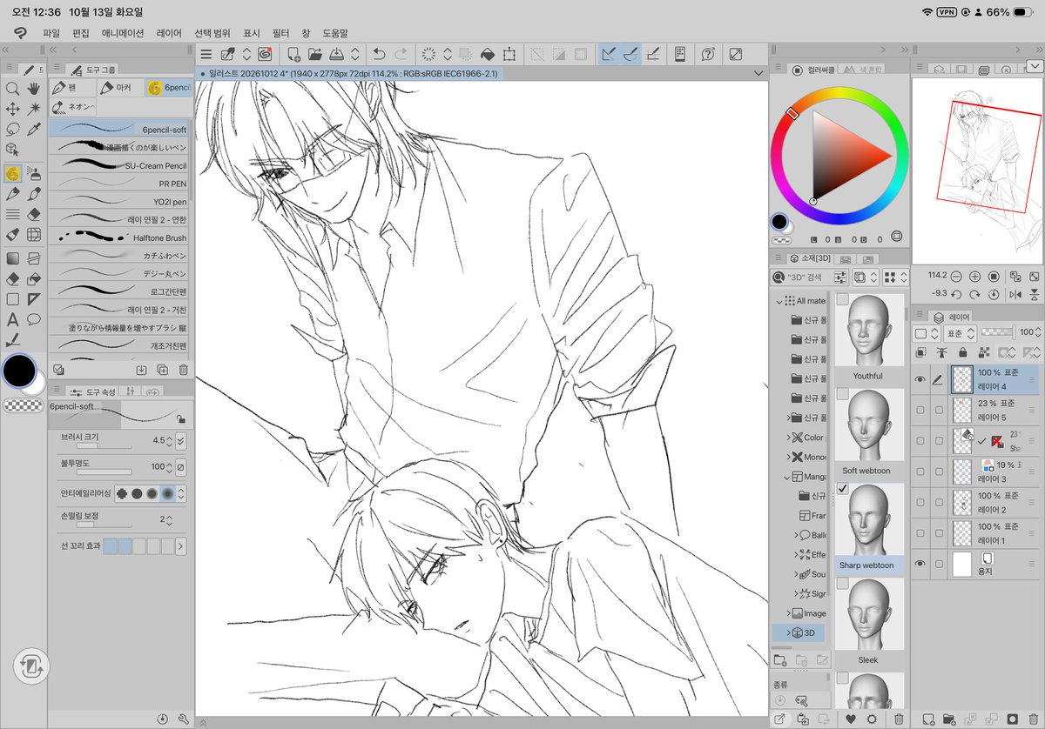
Task: Delete the layer using layer panel trash icon
Action: pyautogui.click(x=1033, y=719)
